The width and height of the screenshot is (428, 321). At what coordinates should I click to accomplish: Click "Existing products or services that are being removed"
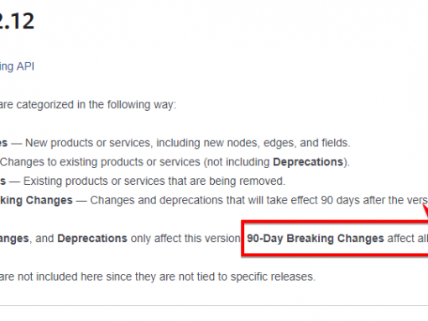pos(154,182)
